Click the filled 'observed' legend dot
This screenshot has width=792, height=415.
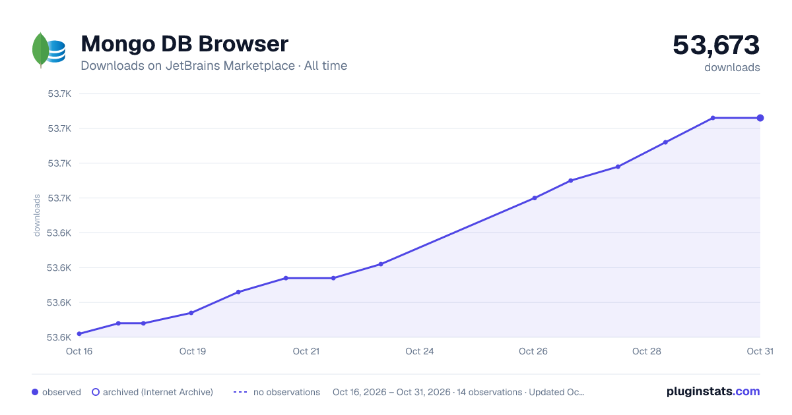pos(35,392)
